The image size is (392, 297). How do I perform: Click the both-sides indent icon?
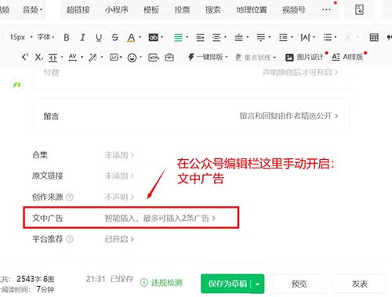216,38
